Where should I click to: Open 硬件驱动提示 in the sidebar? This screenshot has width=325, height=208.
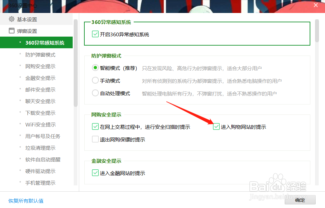click(x=40, y=171)
